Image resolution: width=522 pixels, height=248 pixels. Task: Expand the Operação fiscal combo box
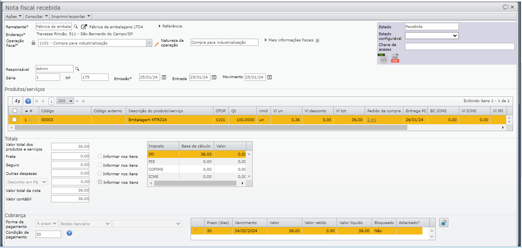click(x=149, y=43)
